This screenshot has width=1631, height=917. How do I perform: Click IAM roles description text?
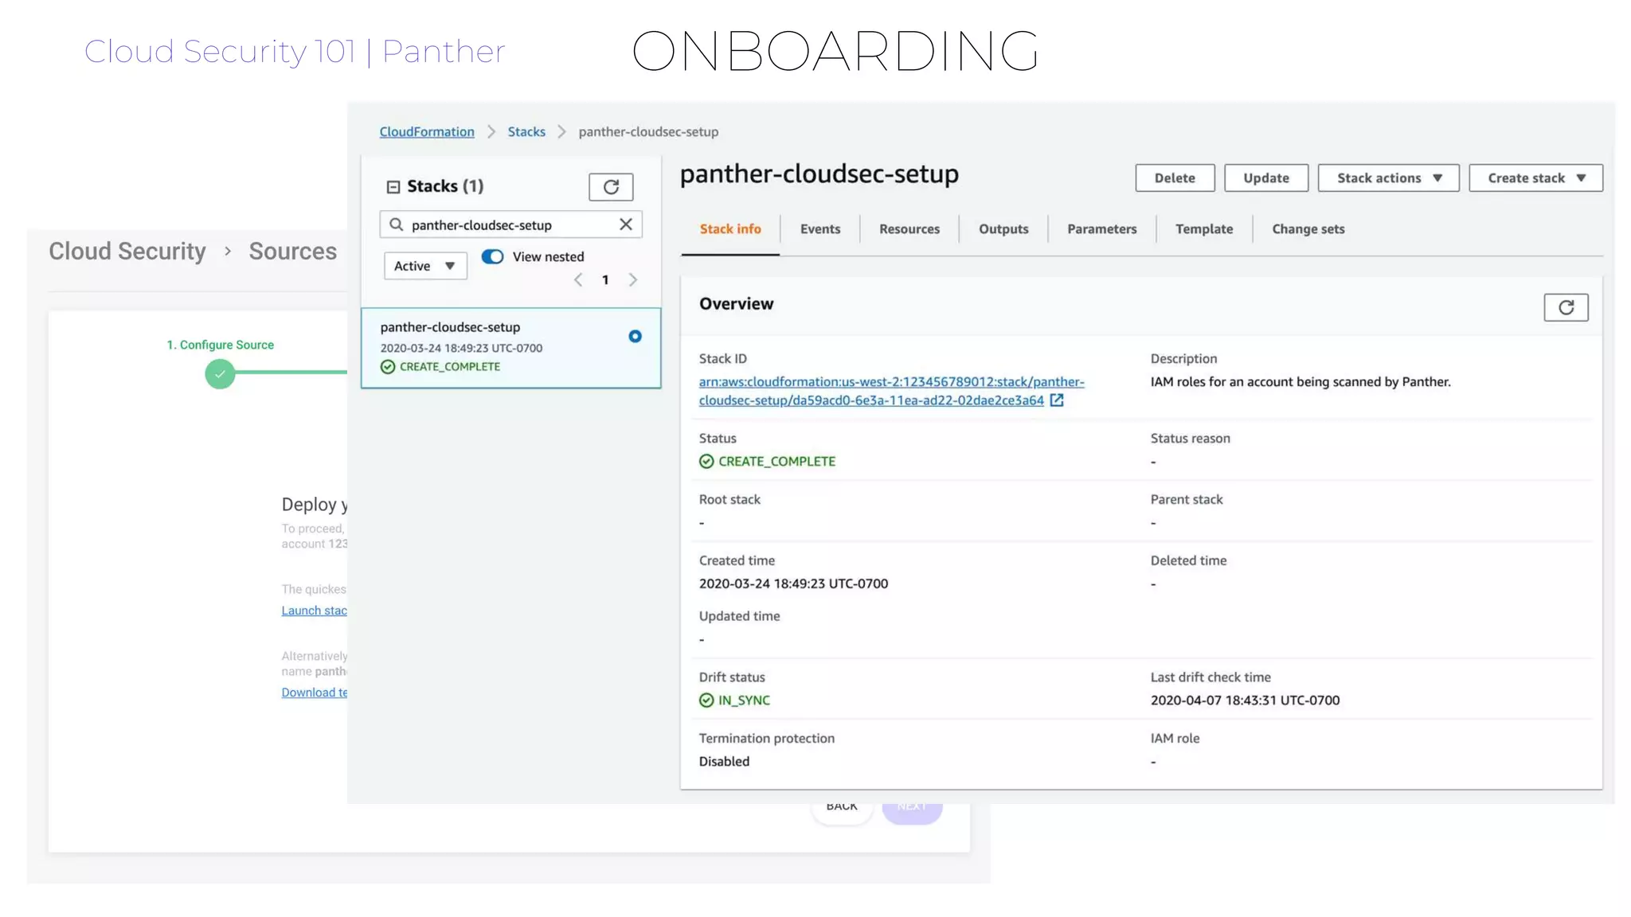(1300, 382)
